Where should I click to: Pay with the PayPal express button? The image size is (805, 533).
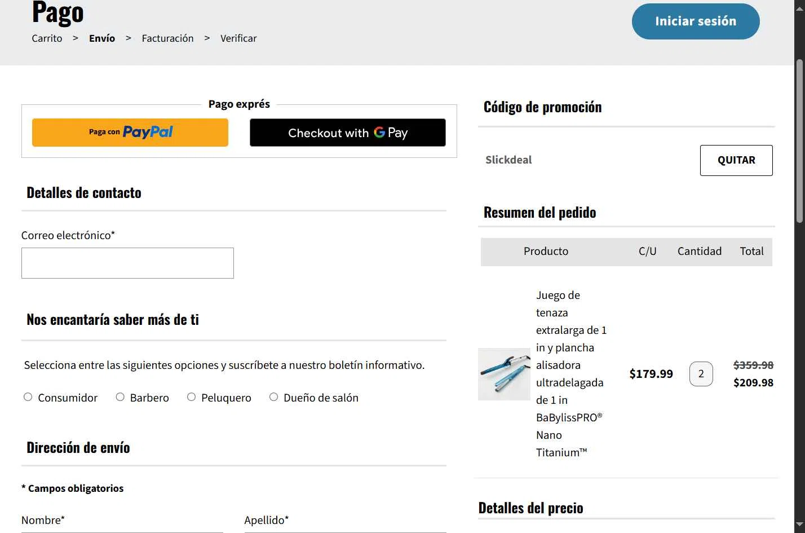130,133
